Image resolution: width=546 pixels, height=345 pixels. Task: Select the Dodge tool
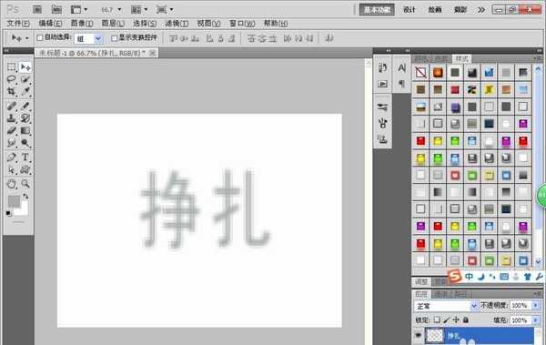pyautogui.click(x=25, y=143)
